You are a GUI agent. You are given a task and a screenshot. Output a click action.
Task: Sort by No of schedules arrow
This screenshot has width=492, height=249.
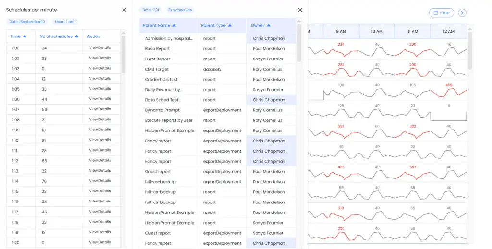pyautogui.click(x=76, y=36)
